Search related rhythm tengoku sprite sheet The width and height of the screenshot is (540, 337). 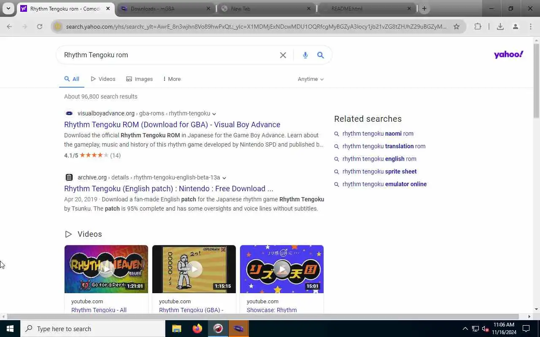click(380, 171)
